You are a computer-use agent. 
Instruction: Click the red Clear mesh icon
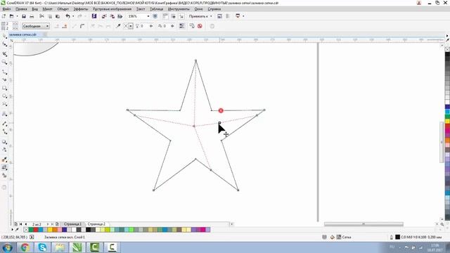pos(200,26)
